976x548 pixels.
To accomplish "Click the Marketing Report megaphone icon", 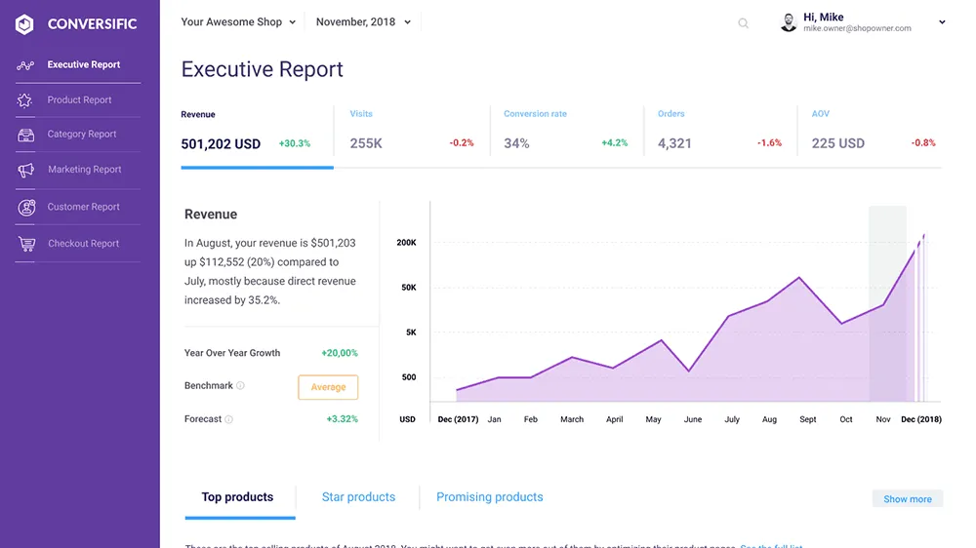I will (25, 170).
